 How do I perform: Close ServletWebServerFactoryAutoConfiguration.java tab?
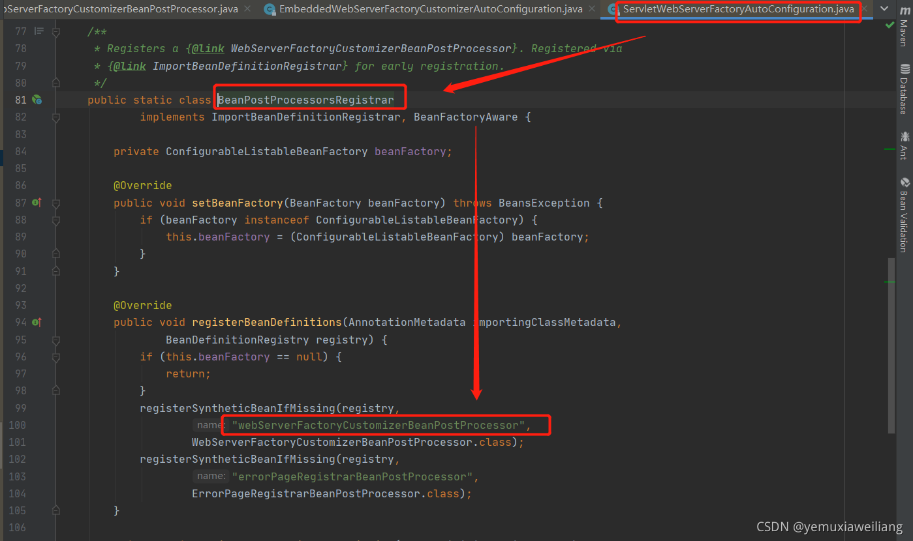pyautogui.click(x=863, y=9)
